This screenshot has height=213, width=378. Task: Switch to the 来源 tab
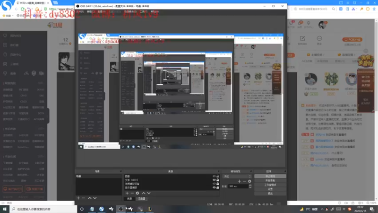(129, 198)
